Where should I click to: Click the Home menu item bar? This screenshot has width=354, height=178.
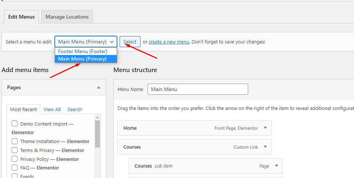(195, 128)
